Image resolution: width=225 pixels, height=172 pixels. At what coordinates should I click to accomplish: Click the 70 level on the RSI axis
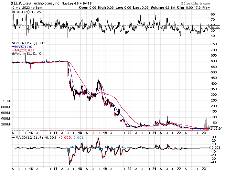pyautogui.click(x=213, y=20)
